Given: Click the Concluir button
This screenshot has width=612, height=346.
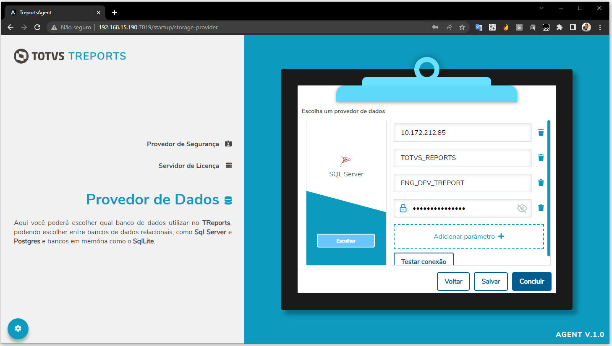Looking at the screenshot, I should 532,281.
